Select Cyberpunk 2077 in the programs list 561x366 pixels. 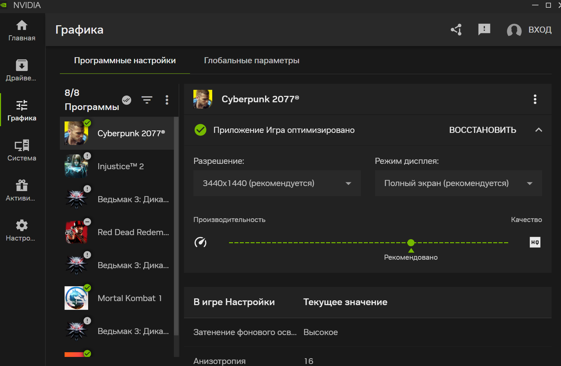(117, 133)
